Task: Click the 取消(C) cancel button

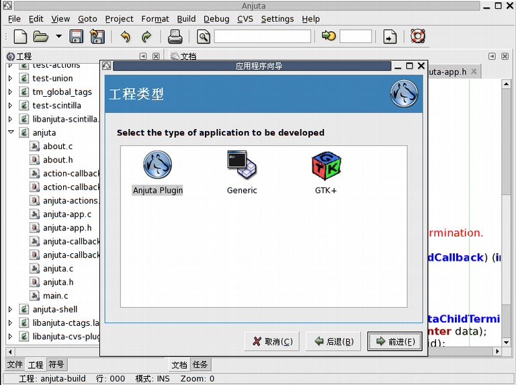Action: tap(272, 341)
